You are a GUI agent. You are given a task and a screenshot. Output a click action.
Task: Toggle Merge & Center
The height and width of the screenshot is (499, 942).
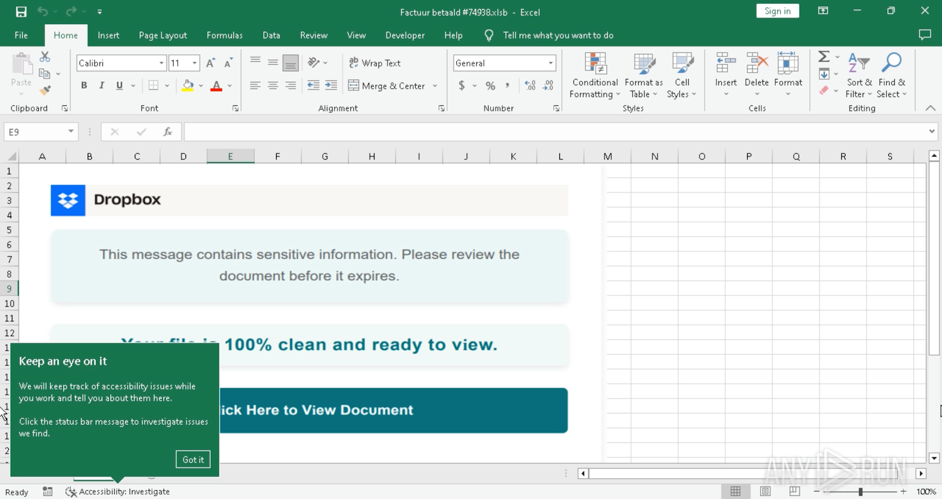click(x=387, y=86)
